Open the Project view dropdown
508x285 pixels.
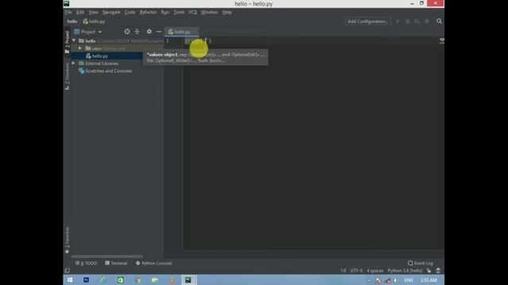(x=88, y=32)
